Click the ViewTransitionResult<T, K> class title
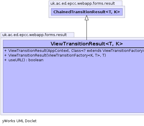The width and height of the screenshot is (144, 126). click(87, 44)
